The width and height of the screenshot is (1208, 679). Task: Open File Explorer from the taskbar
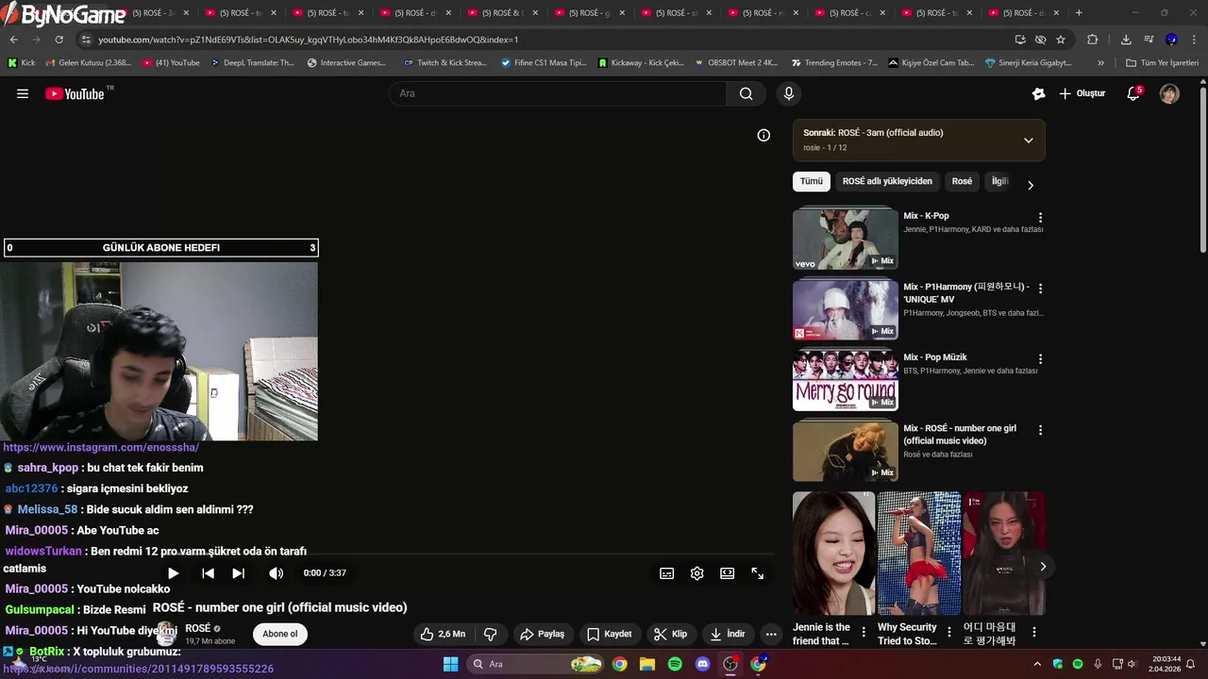click(x=647, y=664)
